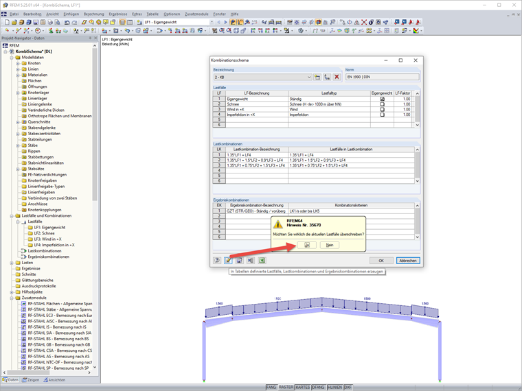Expand the Querschnitte tree node
The width and height of the screenshot is (522, 391).
pyautogui.click(x=18, y=122)
